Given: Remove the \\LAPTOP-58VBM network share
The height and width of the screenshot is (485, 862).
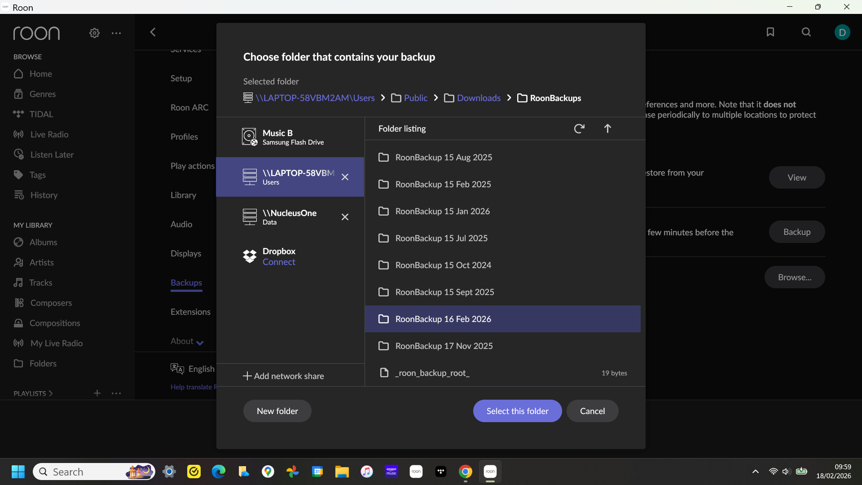Looking at the screenshot, I should tap(345, 177).
